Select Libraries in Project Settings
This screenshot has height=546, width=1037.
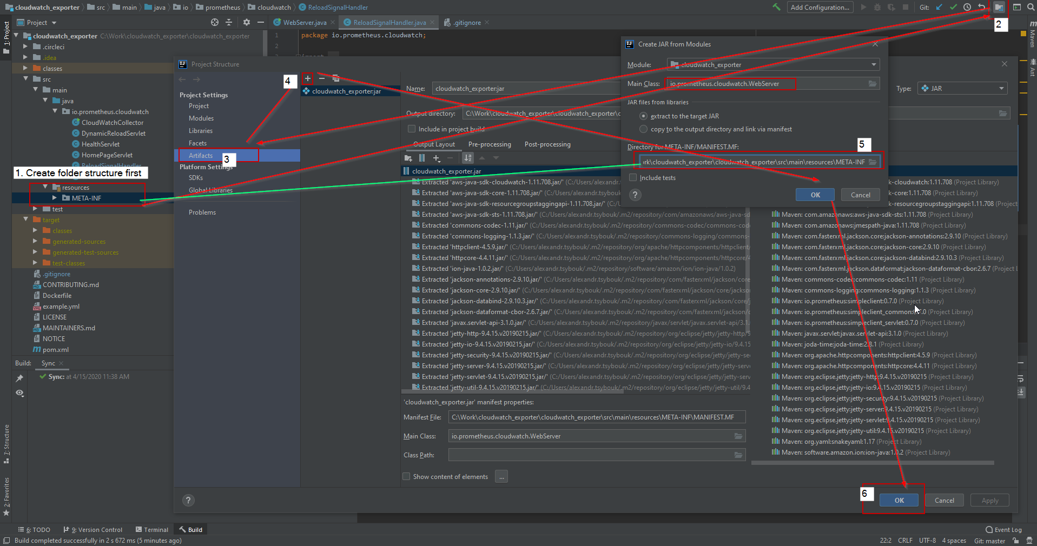(201, 131)
